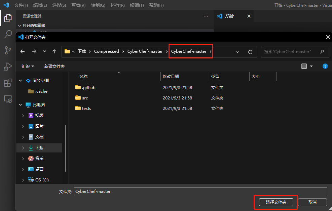Expand address bar history dropdown
332x211 pixels.
(x=237, y=52)
